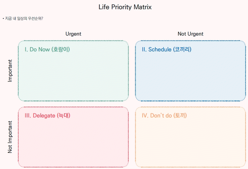This screenshot has width=248, height=169.
Task: Select the Life Priority Matrix title
Action: pyautogui.click(x=125, y=7)
